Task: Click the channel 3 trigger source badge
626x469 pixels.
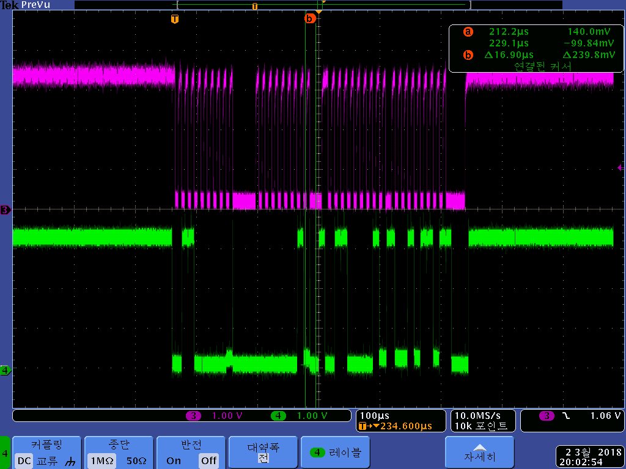Action: (547, 416)
